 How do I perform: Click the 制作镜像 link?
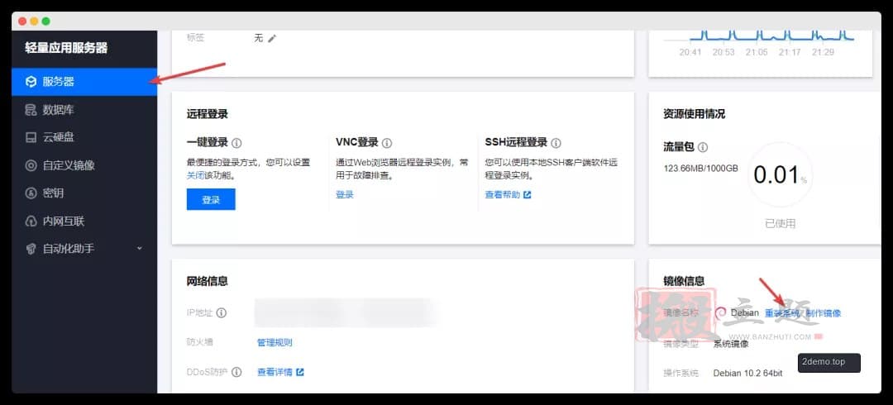[x=824, y=312]
